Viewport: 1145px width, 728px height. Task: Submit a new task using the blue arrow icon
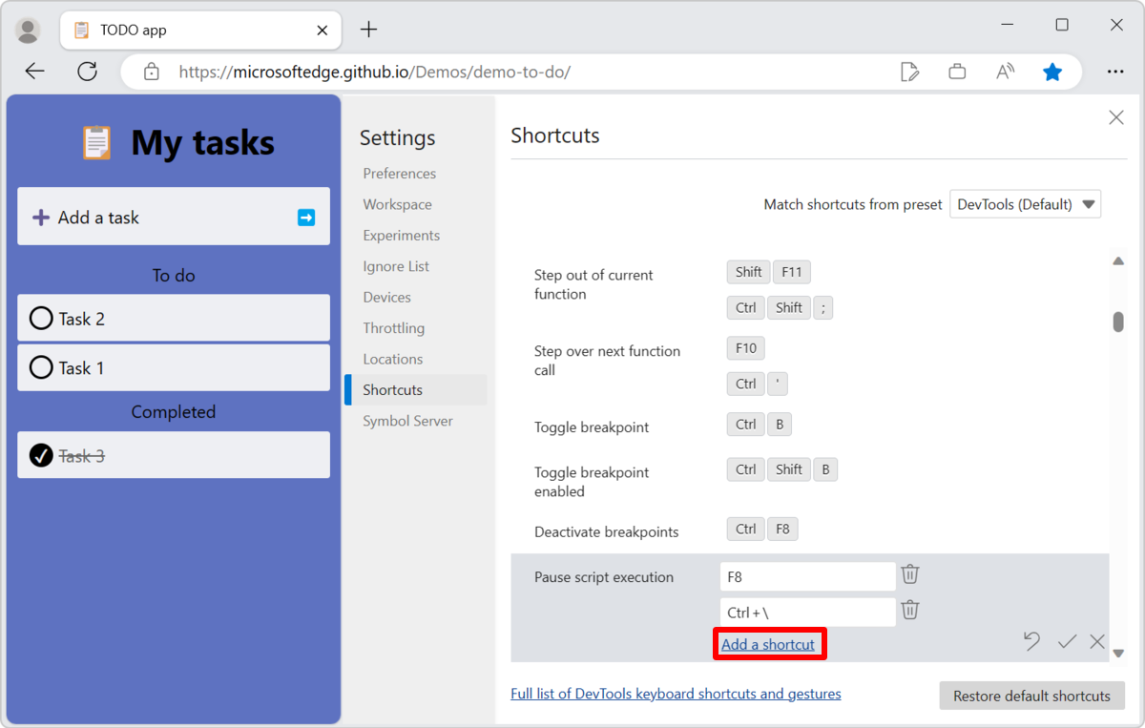point(305,217)
